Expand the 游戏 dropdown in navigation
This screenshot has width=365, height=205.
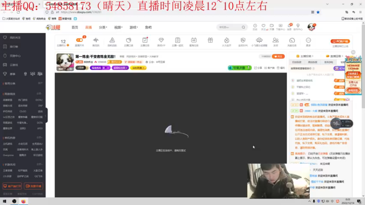(134, 27)
